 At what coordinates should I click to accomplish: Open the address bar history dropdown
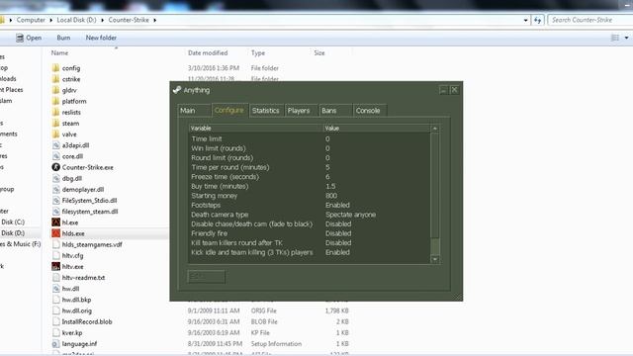click(525, 20)
